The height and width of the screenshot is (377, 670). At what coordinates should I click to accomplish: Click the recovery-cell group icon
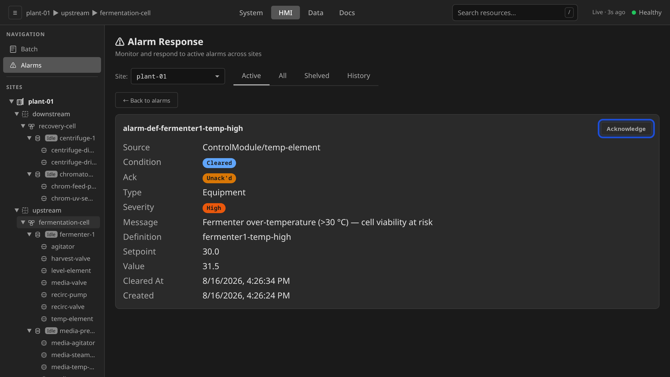[31, 126]
